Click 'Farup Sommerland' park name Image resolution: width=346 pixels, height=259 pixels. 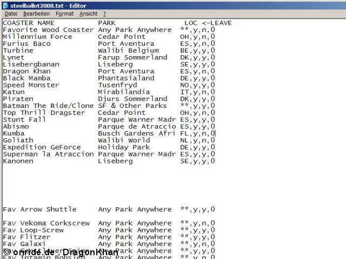pos(132,58)
